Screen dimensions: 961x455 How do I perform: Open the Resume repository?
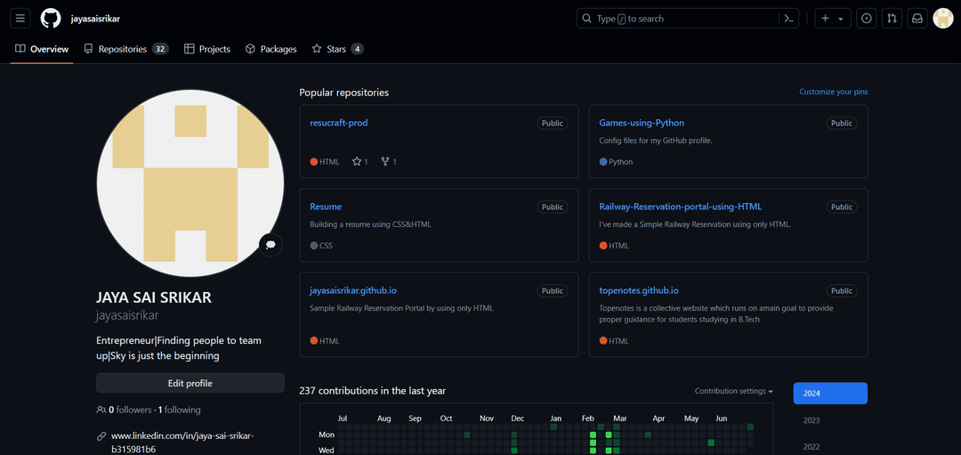(326, 207)
